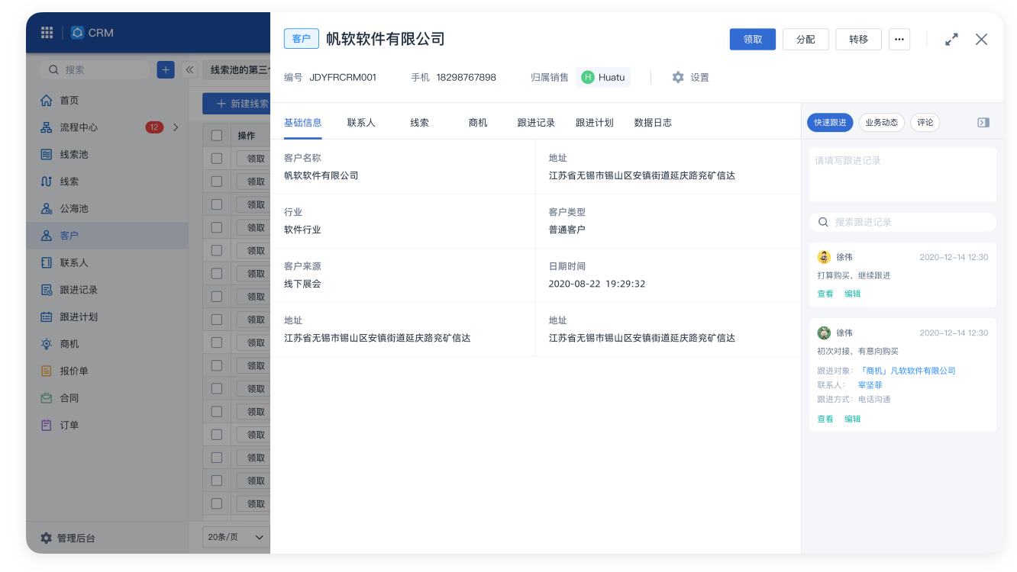The height and width of the screenshot is (572, 1017).
Task: Open the 20条/页 page size dropdown
Action: 236,537
